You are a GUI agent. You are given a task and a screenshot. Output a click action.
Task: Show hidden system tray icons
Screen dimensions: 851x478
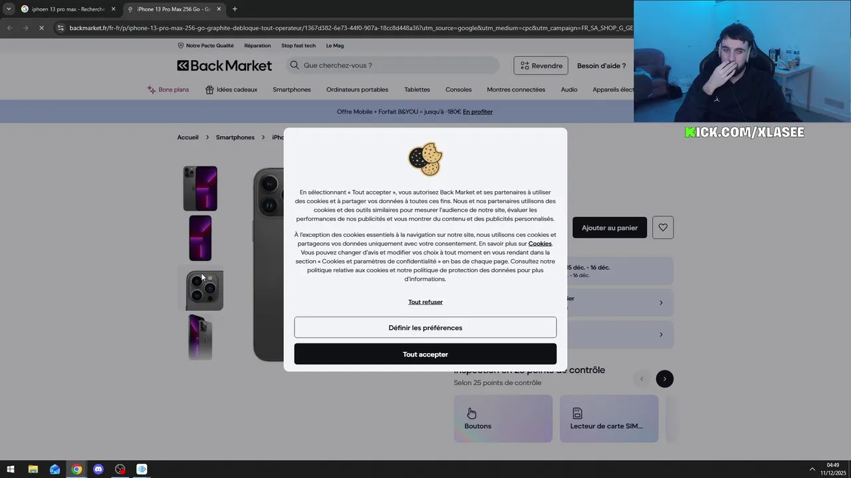click(812, 469)
